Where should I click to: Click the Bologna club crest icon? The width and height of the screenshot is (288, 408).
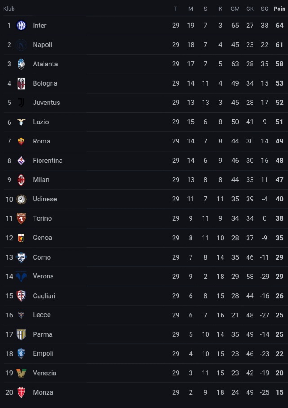click(21, 83)
